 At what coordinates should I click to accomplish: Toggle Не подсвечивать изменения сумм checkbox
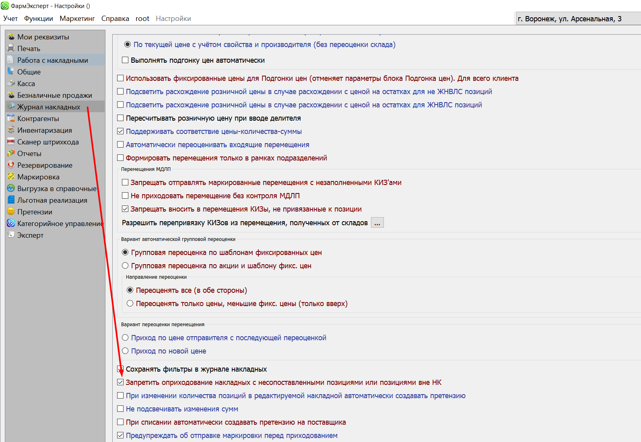tap(120, 409)
